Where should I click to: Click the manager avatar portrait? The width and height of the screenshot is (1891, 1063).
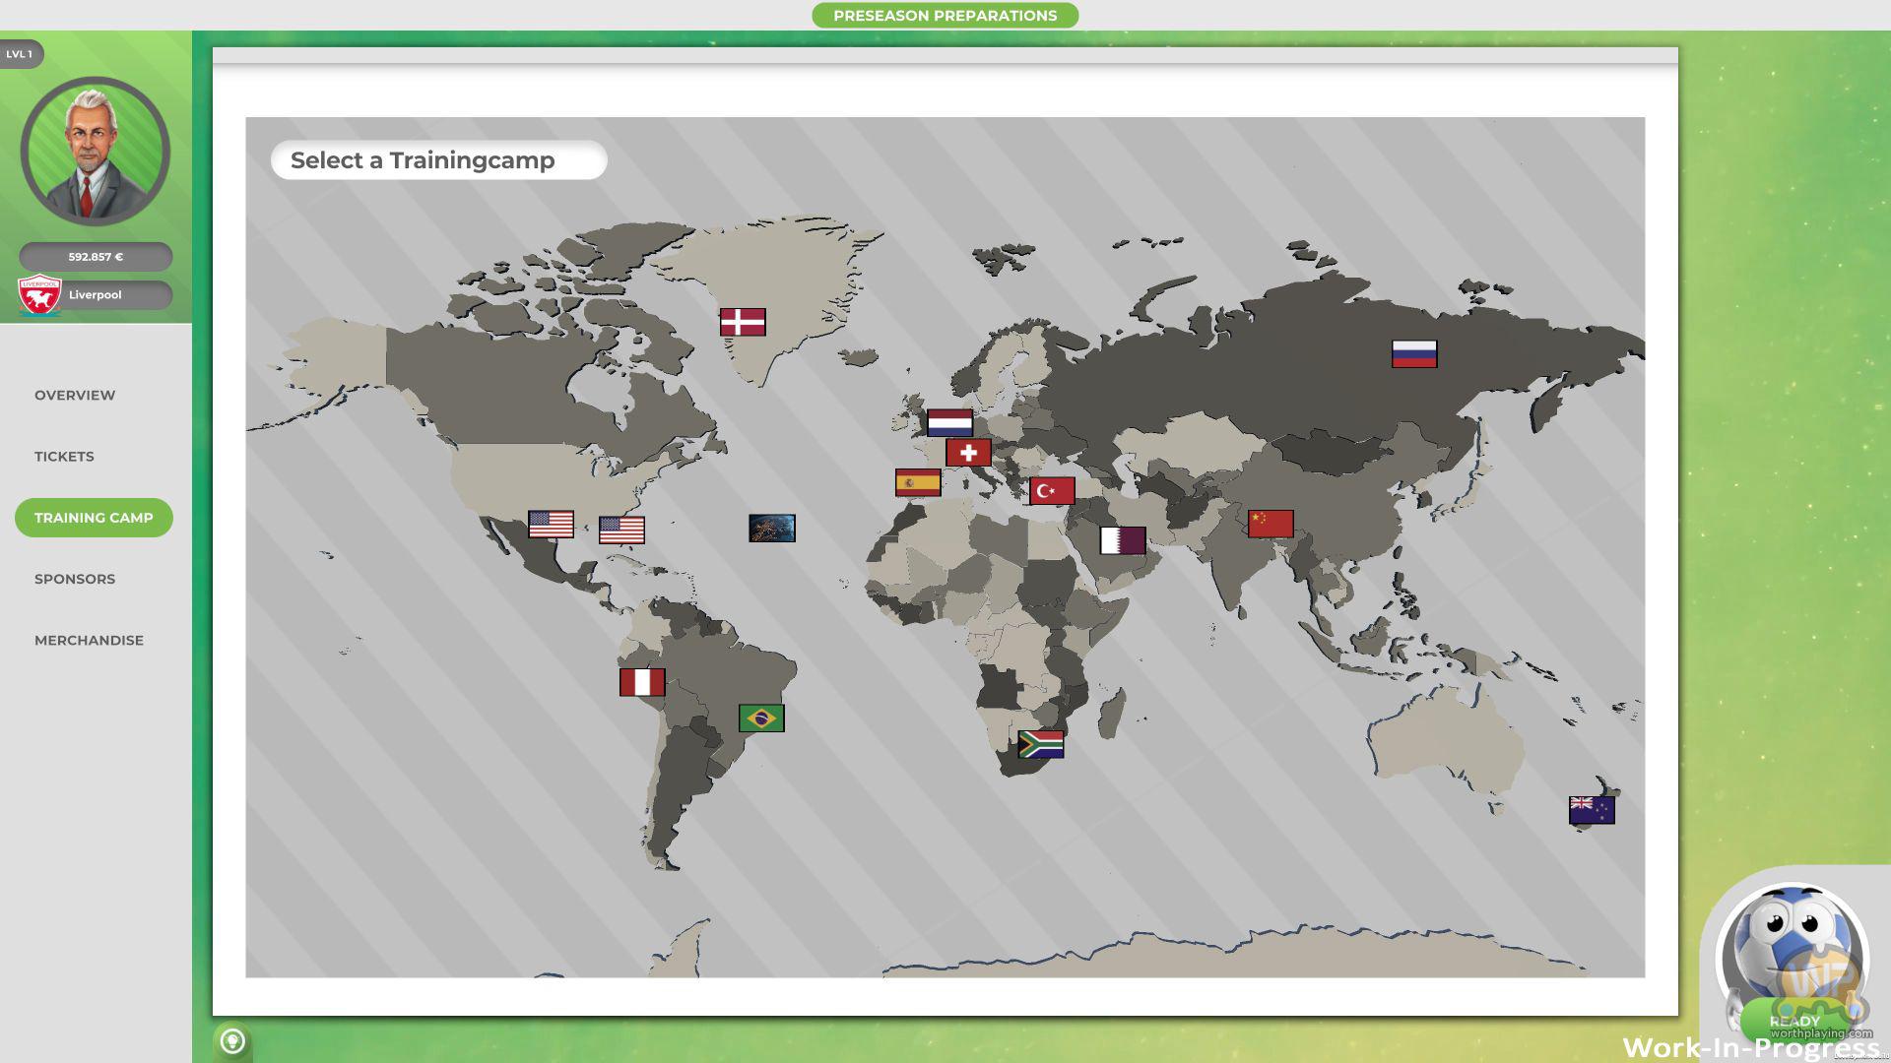point(96,153)
